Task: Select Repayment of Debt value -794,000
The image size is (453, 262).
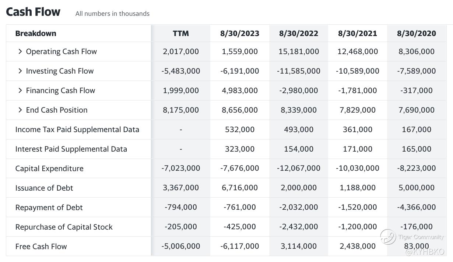Action: point(181,207)
